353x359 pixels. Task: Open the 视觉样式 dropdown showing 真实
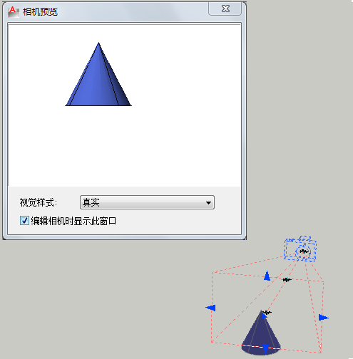(147, 202)
